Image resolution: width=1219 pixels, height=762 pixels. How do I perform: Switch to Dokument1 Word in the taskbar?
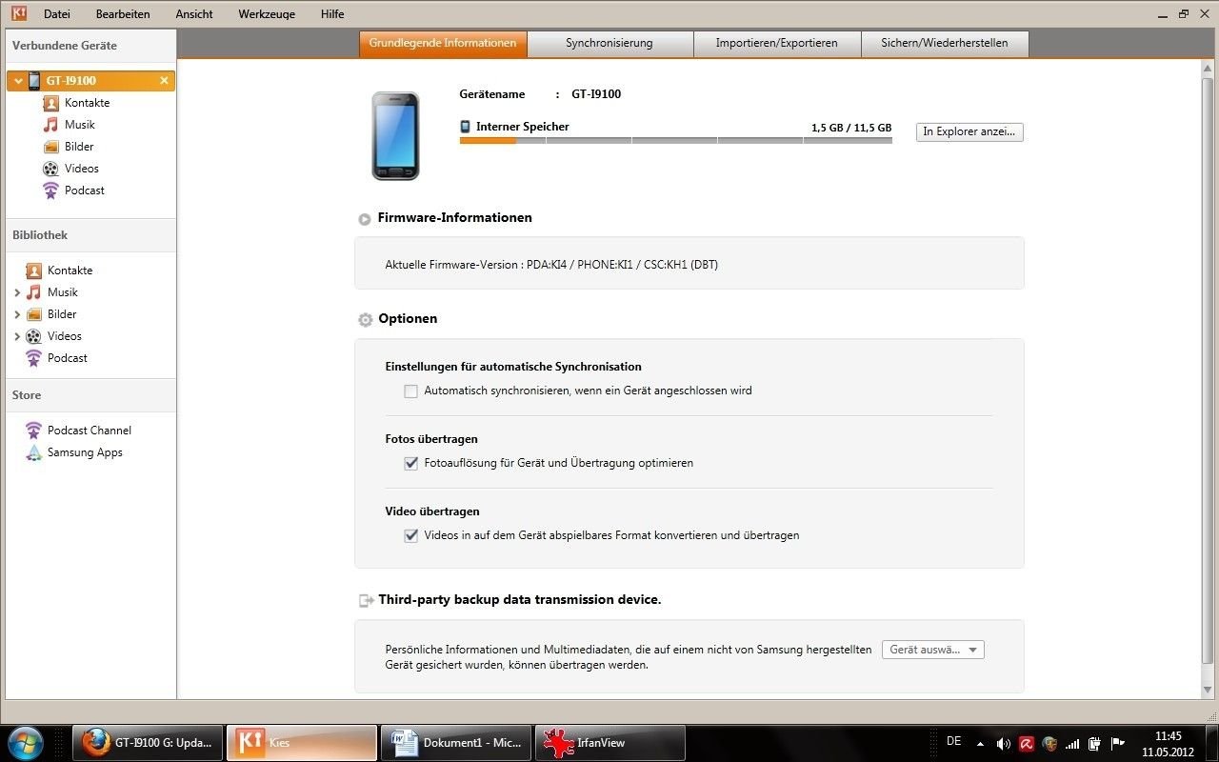[x=455, y=743]
